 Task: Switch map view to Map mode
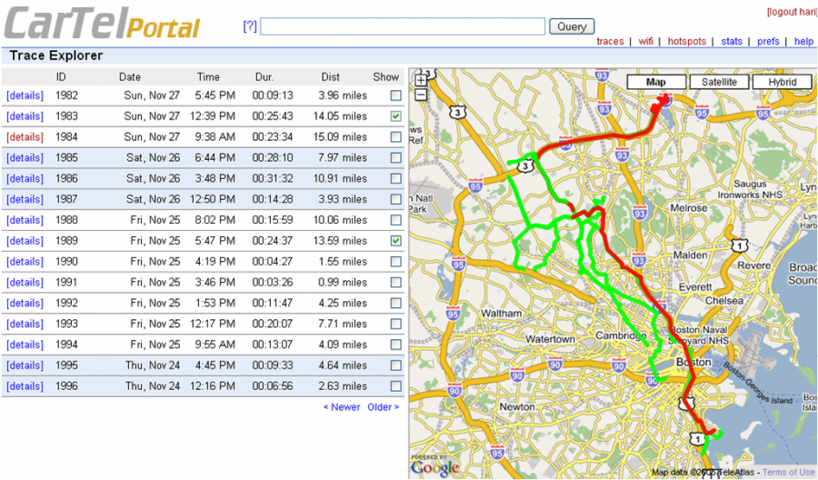point(655,82)
